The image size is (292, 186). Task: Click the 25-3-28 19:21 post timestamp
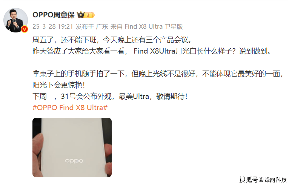tap(53, 27)
